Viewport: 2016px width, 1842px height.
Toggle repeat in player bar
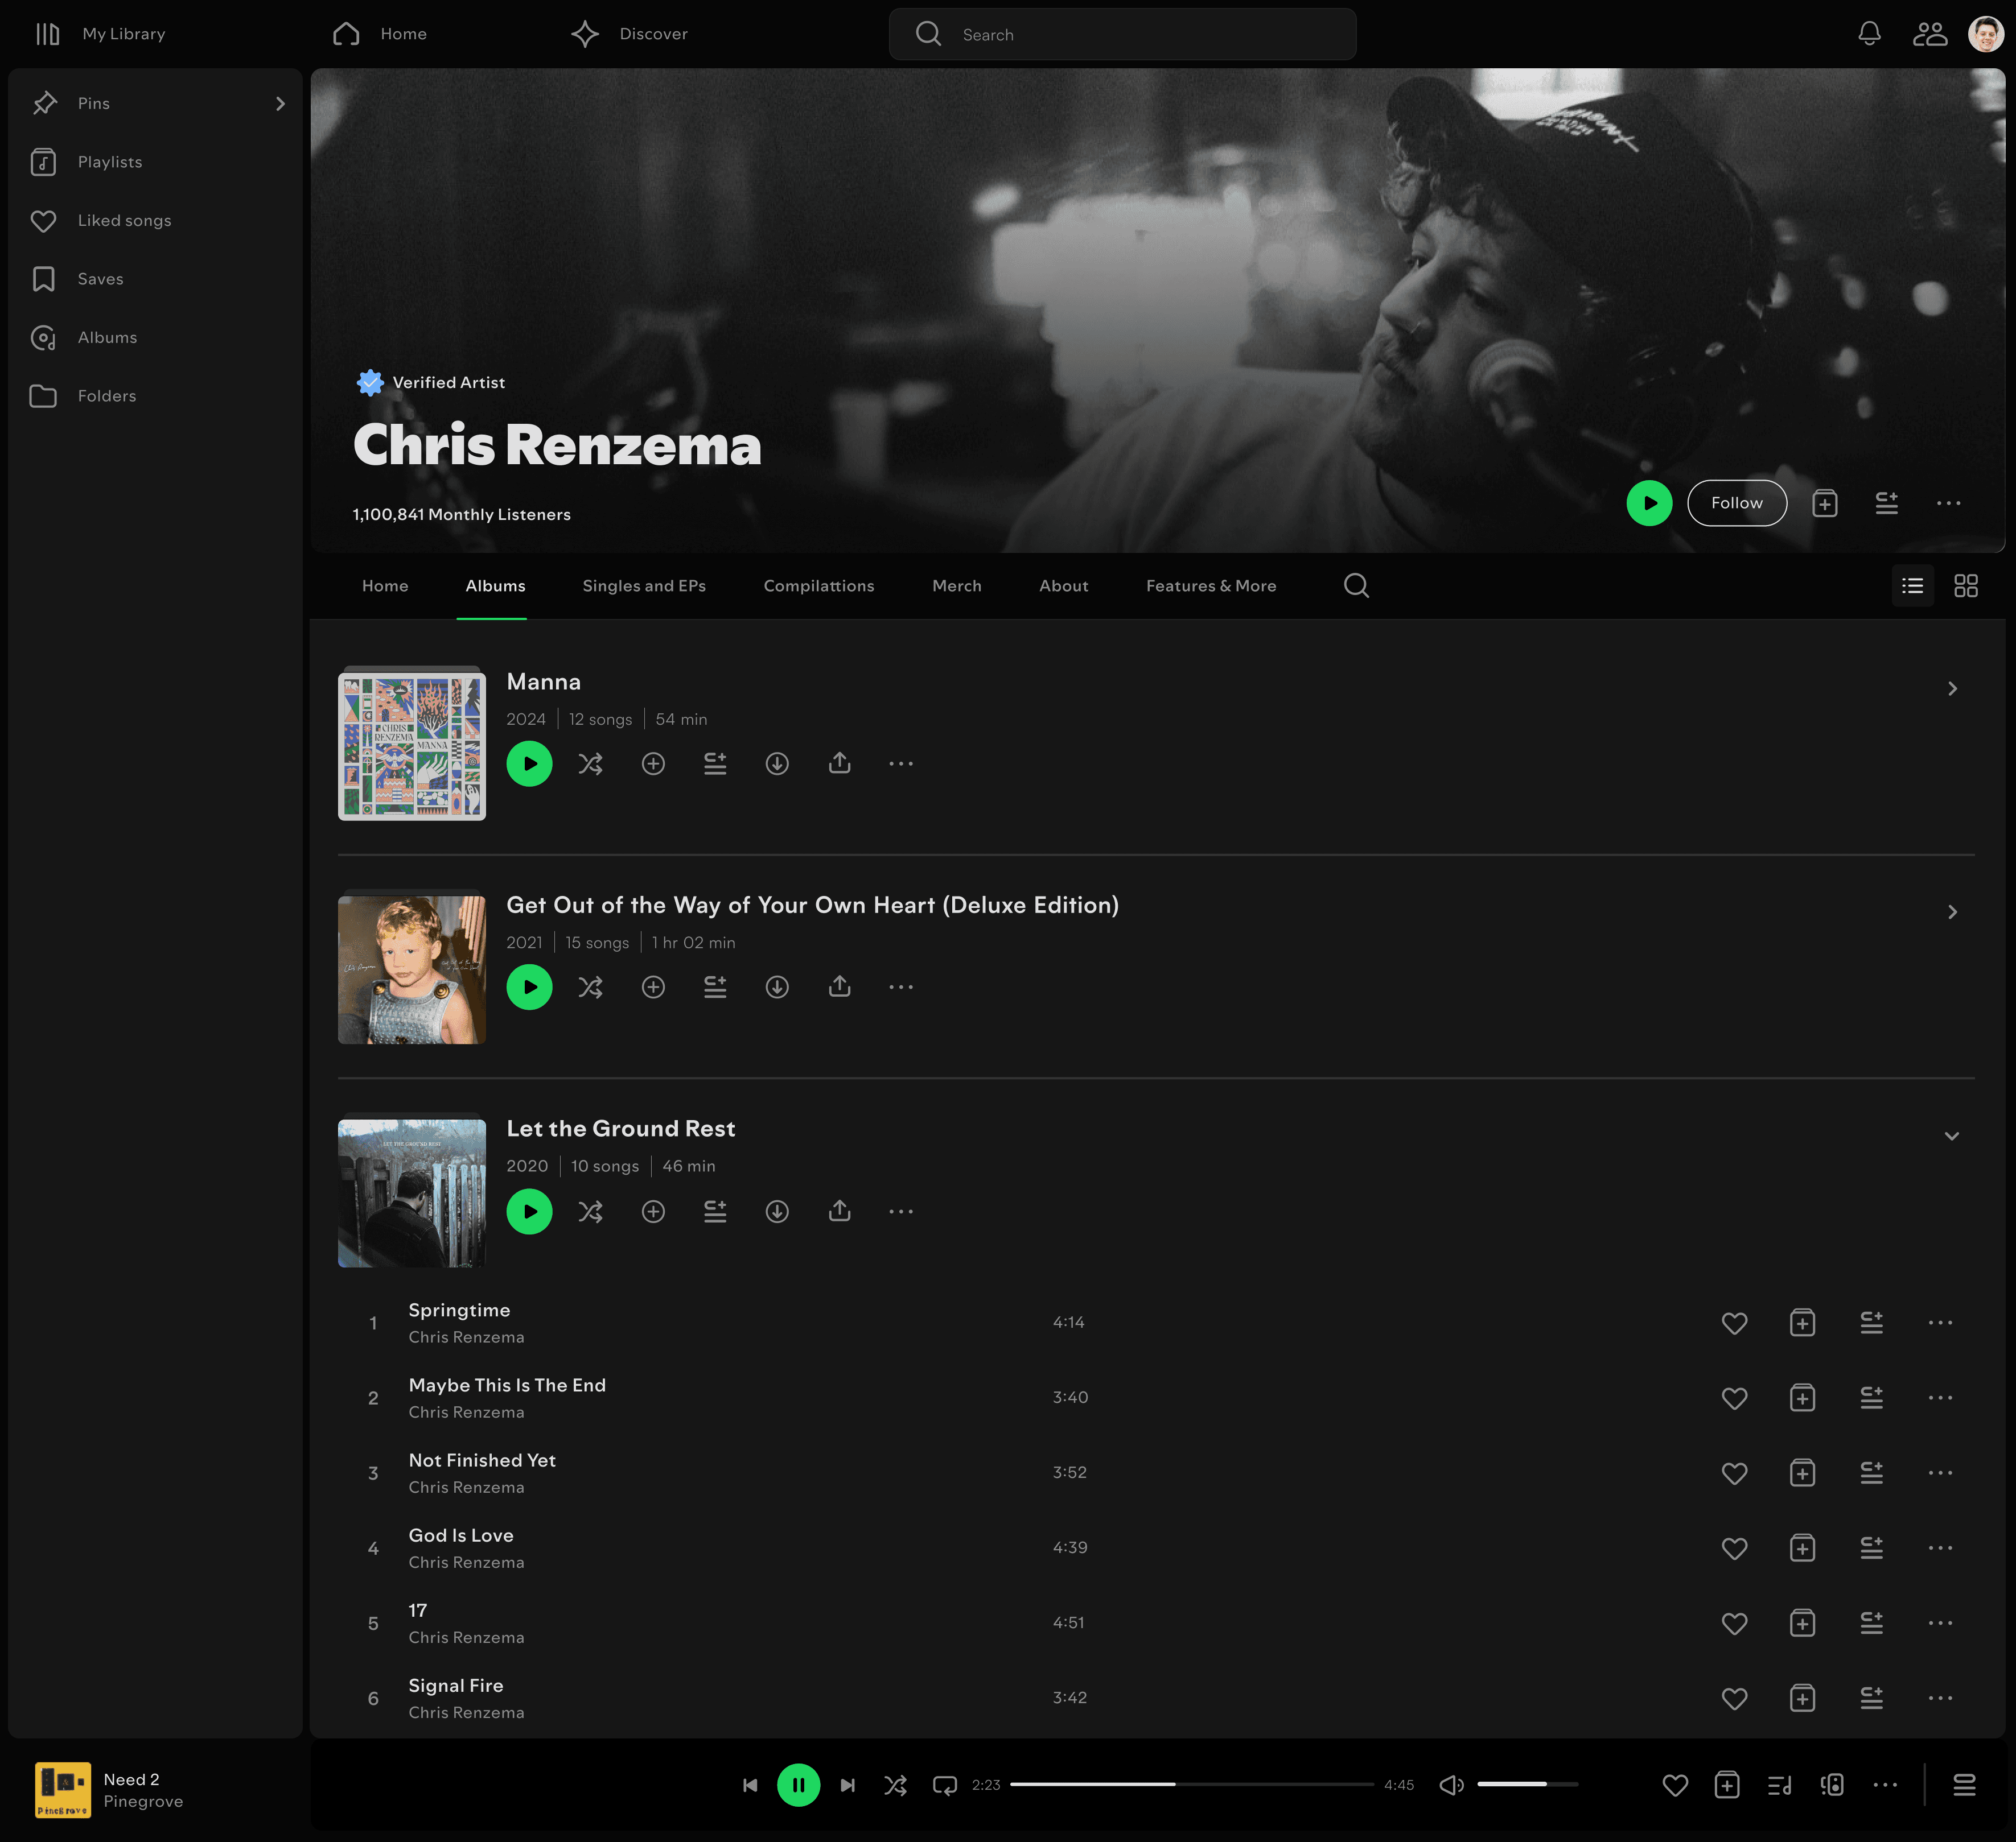tap(944, 1785)
